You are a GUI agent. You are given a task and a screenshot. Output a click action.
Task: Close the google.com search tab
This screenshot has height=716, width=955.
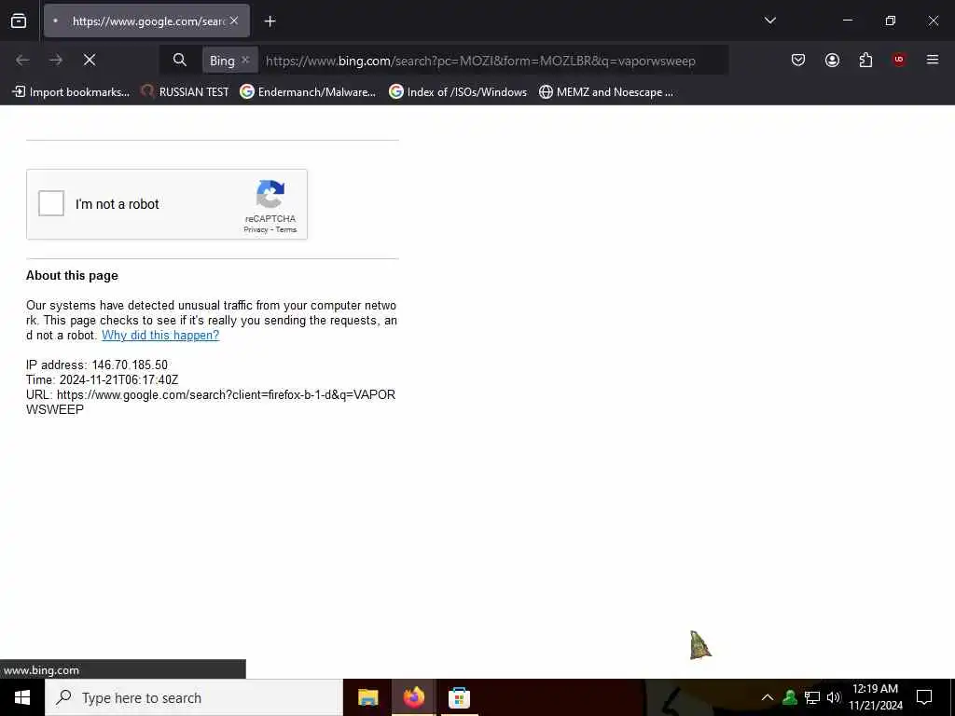(x=234, y=21)
